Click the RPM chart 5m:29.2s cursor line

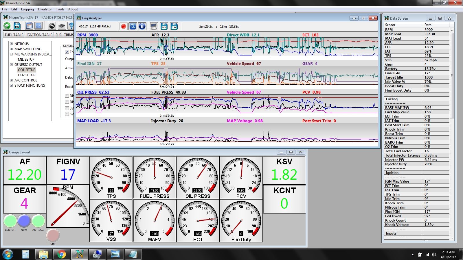click(x=167, y=47)
